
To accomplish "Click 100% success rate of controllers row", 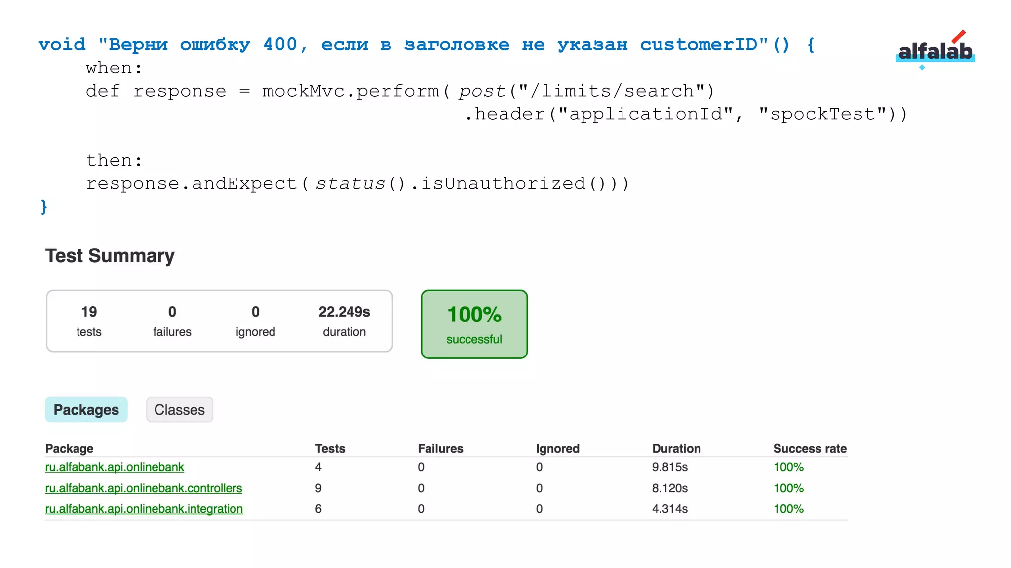I will point(788,488).
